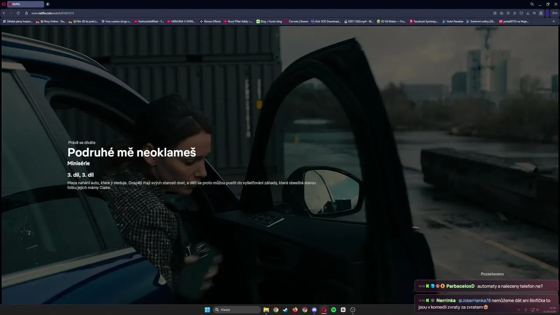Add the page to bookmarks with the heart icon
This screenshot has width=560, height=315.
click(x=521, y=13)
